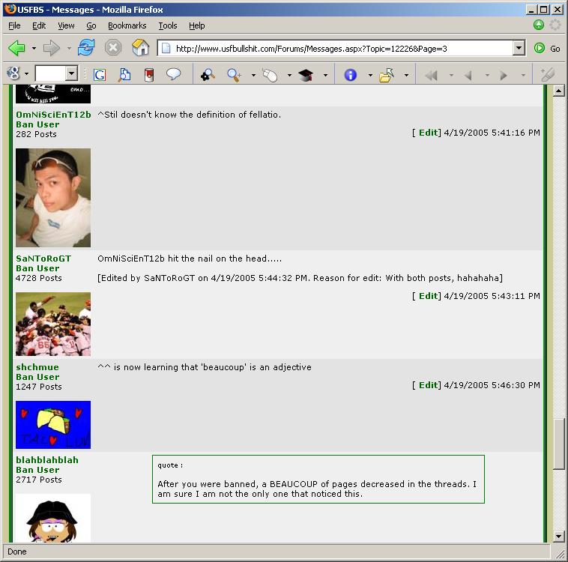Click the green update arrow icon near Help

539,25
